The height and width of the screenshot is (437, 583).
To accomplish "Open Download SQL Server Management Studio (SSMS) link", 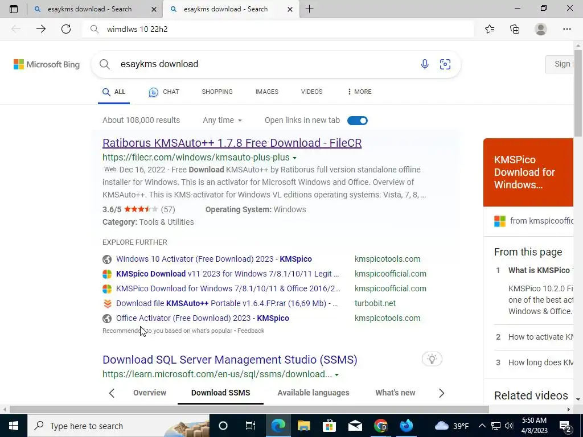I will click(x=230, y=360).
